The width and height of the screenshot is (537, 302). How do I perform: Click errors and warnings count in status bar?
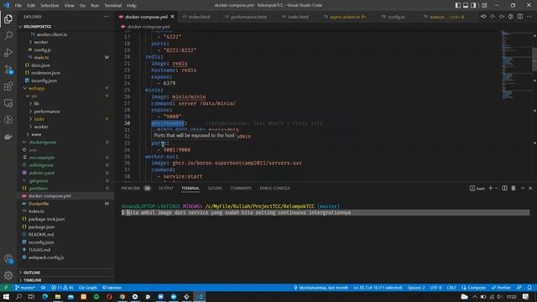(62, 288)
